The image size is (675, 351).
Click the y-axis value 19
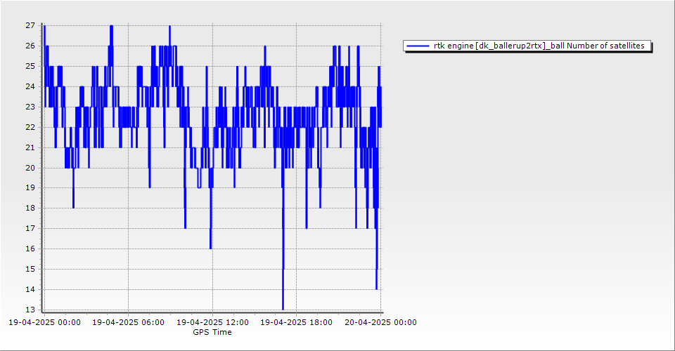tap(30, 188)
